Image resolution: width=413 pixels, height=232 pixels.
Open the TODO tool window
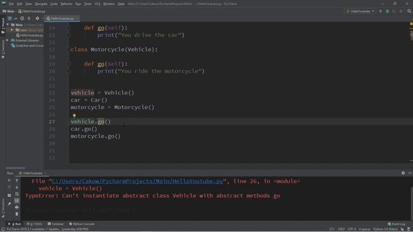click(x=34, y=224)
